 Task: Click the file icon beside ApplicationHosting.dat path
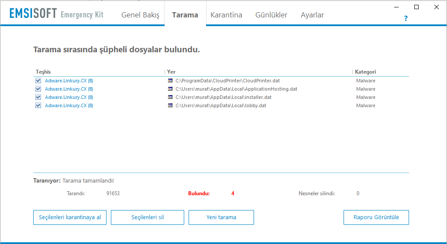tap(170, 89)
